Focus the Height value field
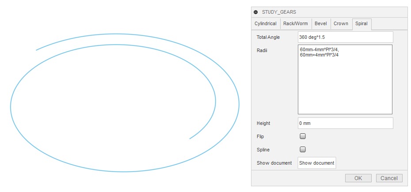The width and height of the screenshot is (411, 192). (x=345, y=123)
